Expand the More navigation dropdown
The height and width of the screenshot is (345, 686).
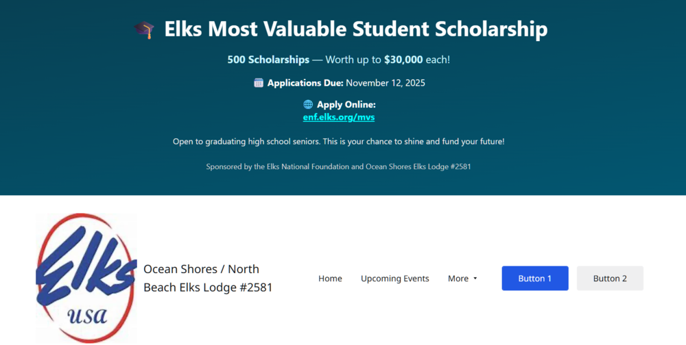[x=458, y=279]
